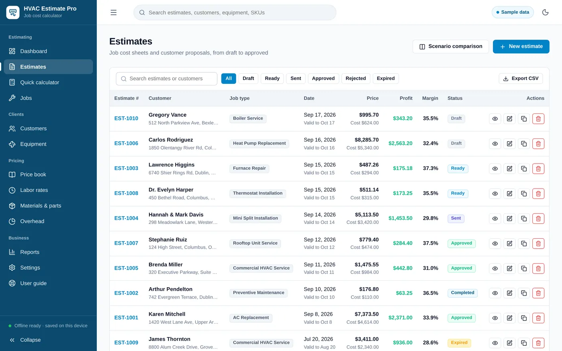This screenshot has height=351, width=562.
Task: Edit estimate EST-1007 pencil icon
Action: tap(509, 243)
